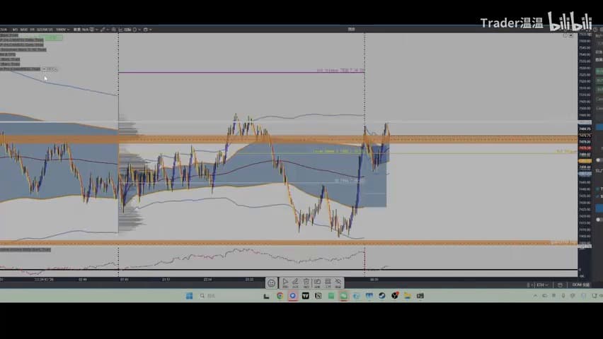The height and width of the screenshot is (339, 603).
Task: Click the purple horizontal line label
Action: [340, 71]
